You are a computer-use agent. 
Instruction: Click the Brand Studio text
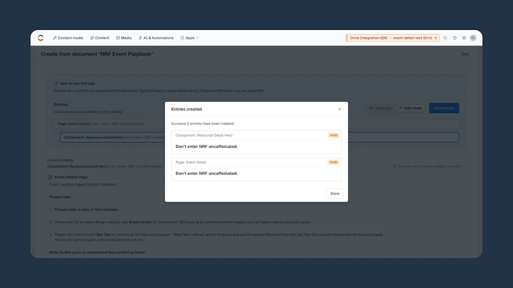click(140, 222)
